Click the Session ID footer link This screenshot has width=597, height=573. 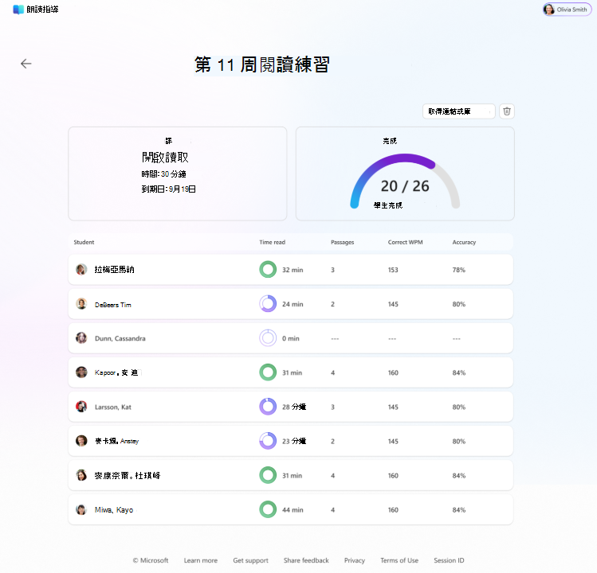(449, 560)
